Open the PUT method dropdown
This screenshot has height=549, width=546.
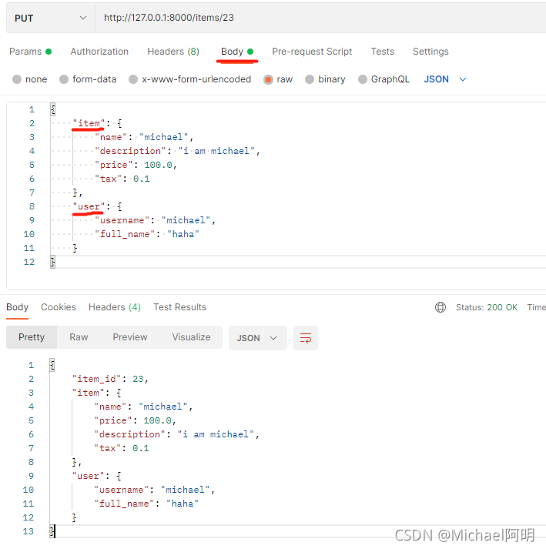click(50, 18)
